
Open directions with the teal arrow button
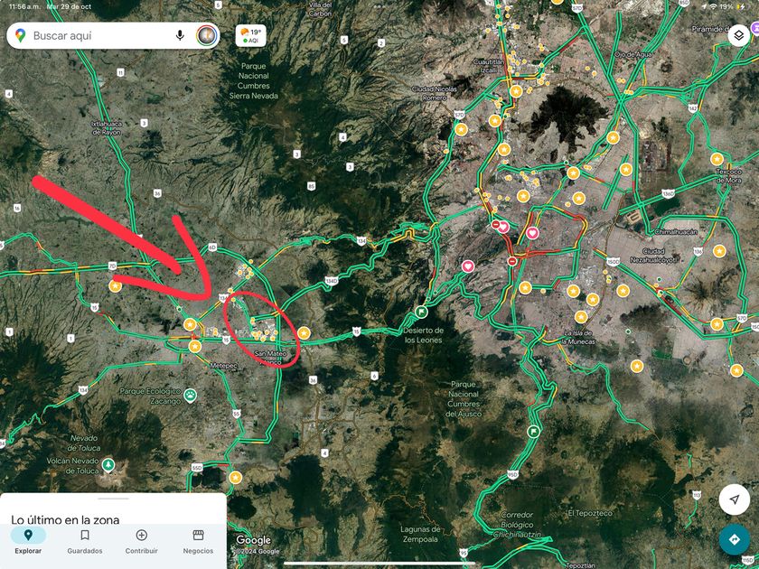pos(735,539)
